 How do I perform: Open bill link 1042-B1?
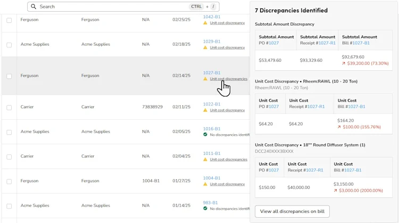pos(212,17)
